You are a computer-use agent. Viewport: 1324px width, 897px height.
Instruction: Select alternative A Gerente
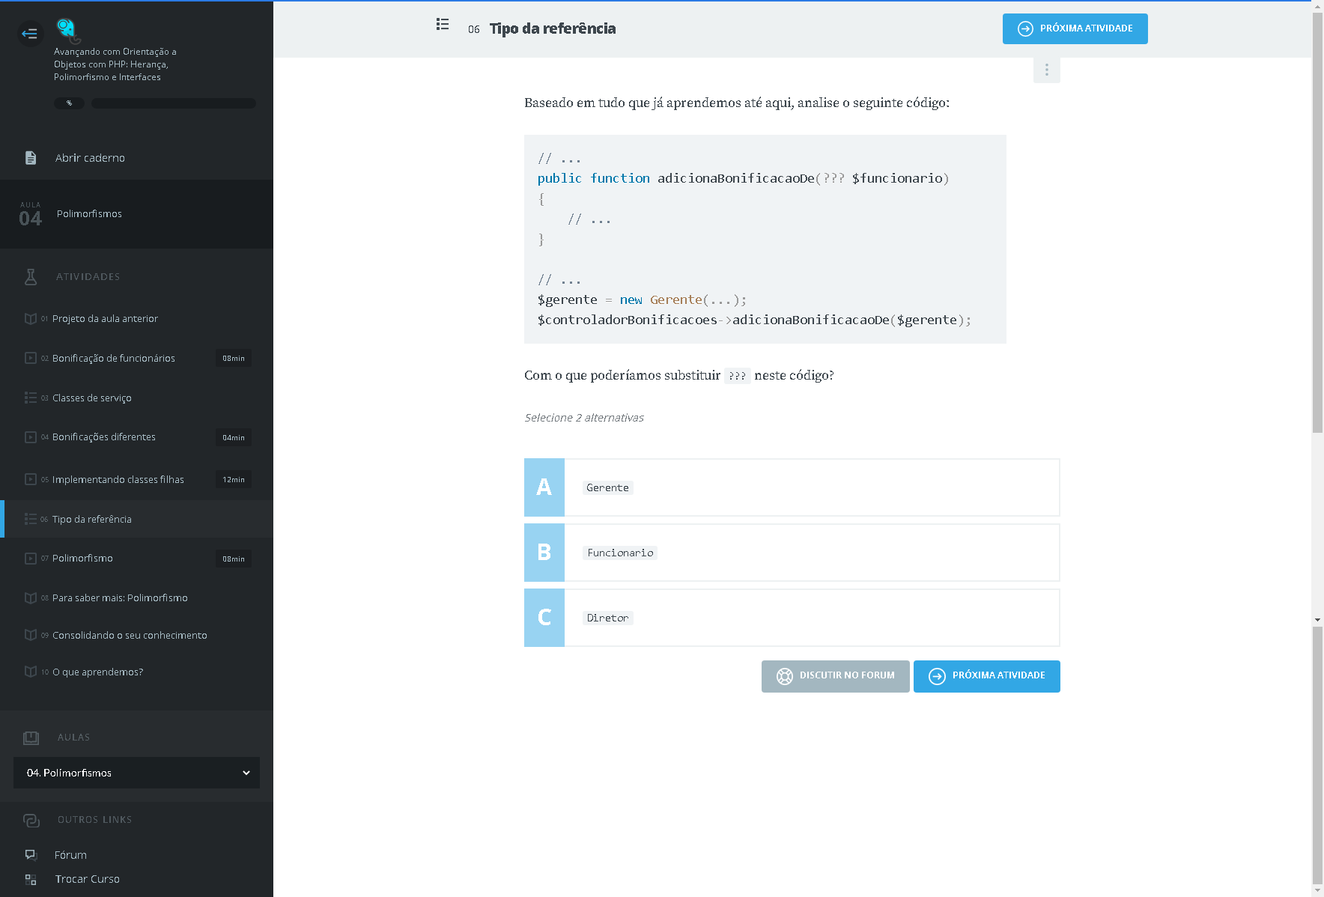pyautogui.click(x=792, y=487)
